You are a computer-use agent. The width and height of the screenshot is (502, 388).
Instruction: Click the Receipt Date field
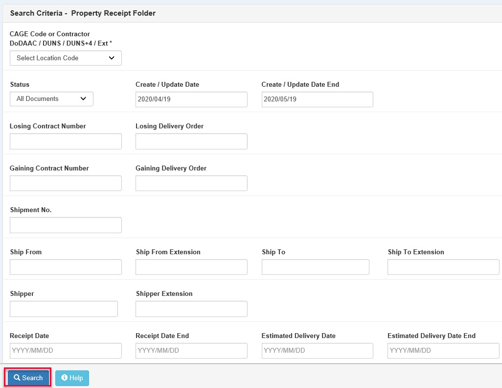click(66, 351)
